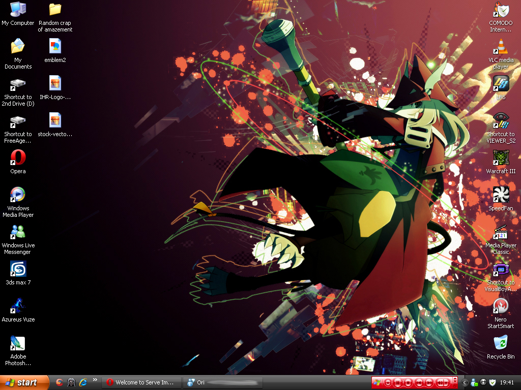
Task: Select the LFS game shortcut
Action: [501, 87]
